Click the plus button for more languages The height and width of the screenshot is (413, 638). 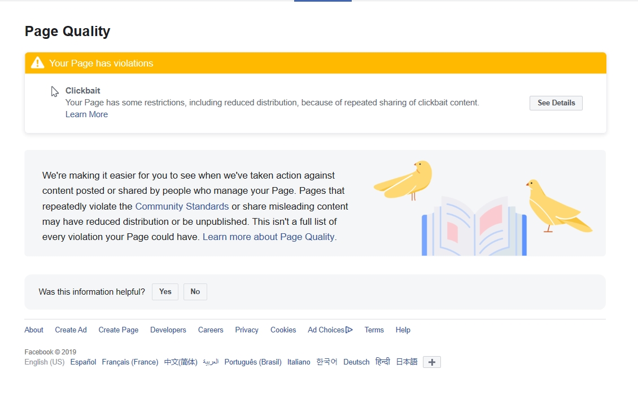pos(432,362)
